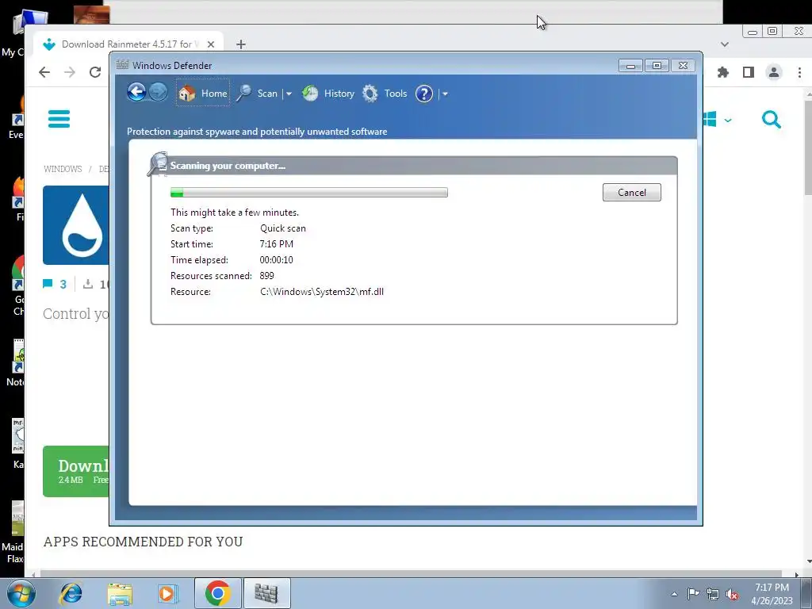
Task: Show hidden system tray icons
Action: point(674,594)
